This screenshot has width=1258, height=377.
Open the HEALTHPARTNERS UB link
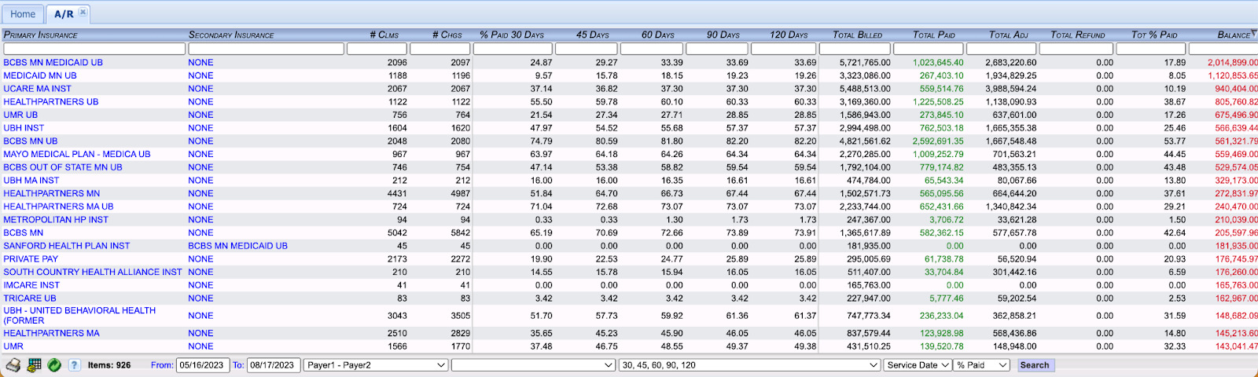click(x=51, y=102)
